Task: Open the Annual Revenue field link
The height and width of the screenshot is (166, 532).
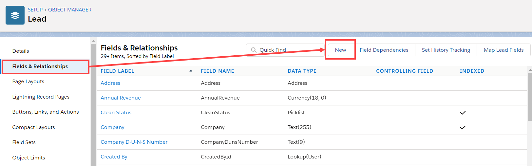Action: coord(121,98)
